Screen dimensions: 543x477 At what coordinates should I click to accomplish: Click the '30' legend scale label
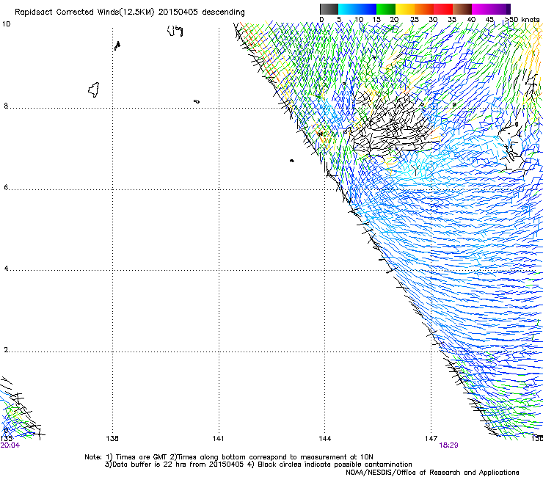pyautogui.click(x=433, y=20)
